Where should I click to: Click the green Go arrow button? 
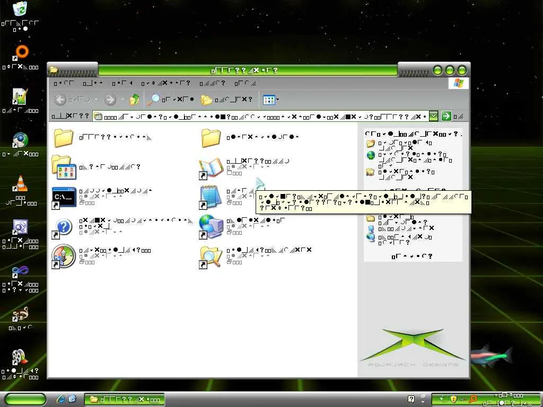click(x=446, y=116)
